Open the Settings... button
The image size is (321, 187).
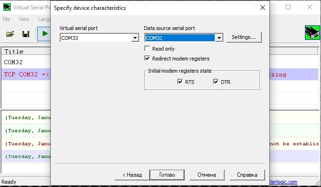click(244, 37)
